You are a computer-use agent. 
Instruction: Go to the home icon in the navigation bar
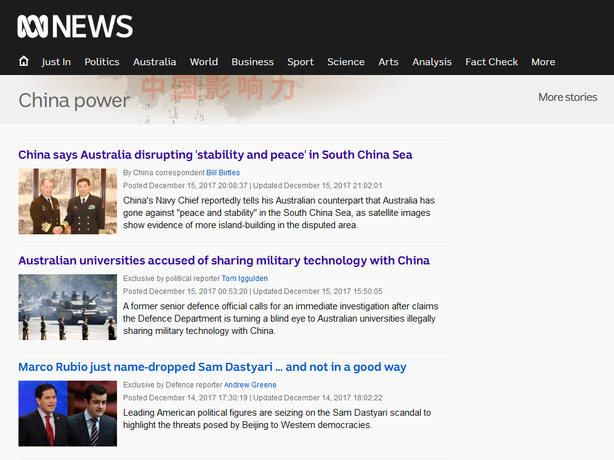point(23,61)
